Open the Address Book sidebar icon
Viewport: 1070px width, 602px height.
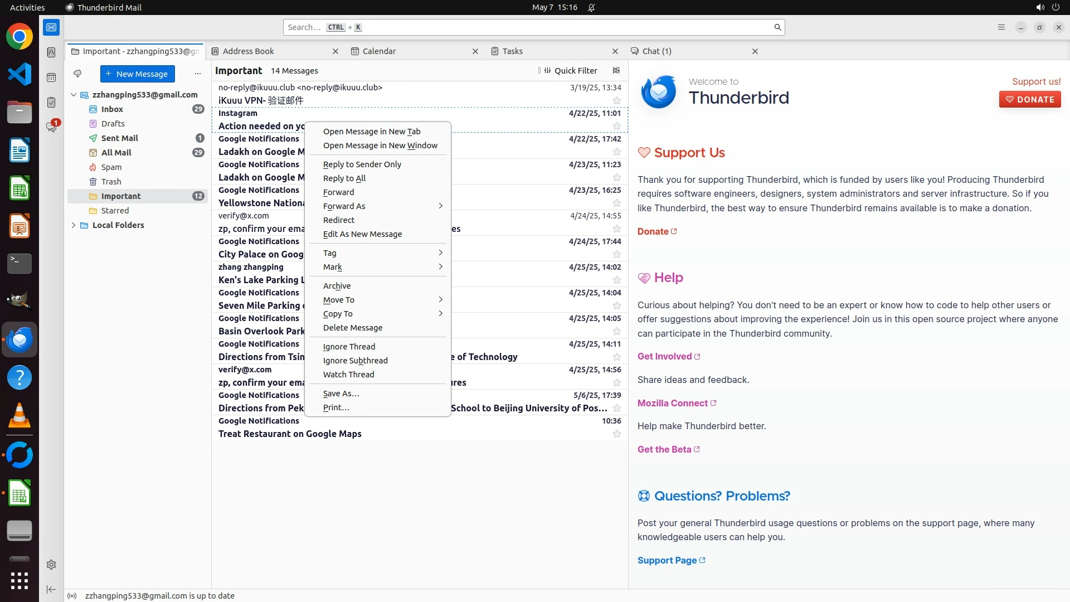tap(51, 52)
